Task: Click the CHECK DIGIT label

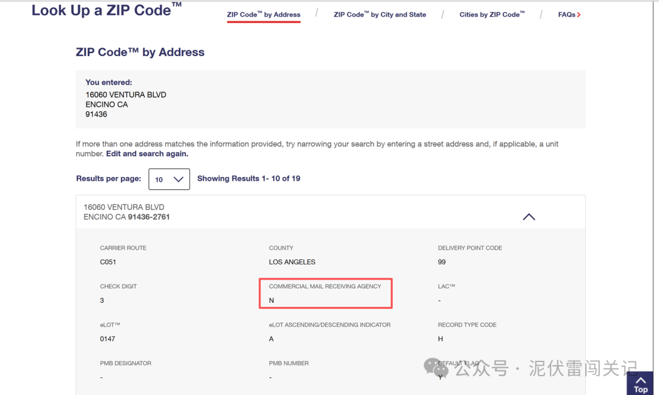Action: (x=118, y=286)
